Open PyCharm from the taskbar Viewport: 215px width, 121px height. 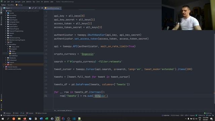(x=57, y=119)
